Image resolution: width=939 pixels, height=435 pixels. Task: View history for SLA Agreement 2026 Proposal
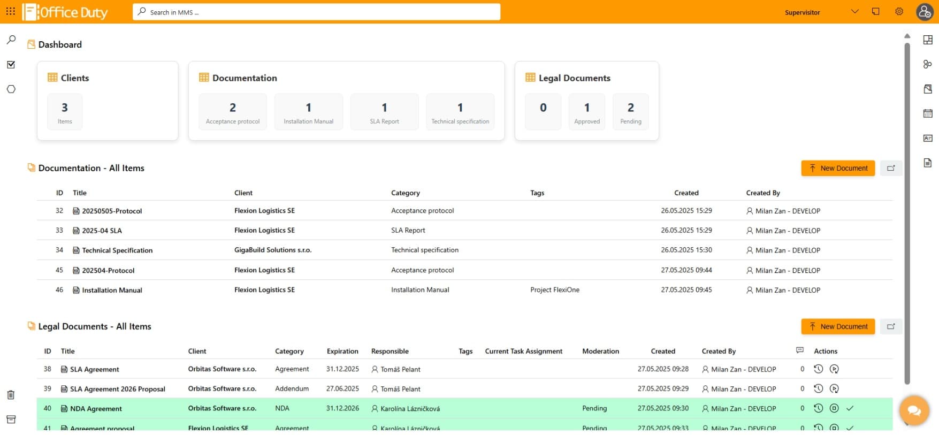(x=818, y=388)
